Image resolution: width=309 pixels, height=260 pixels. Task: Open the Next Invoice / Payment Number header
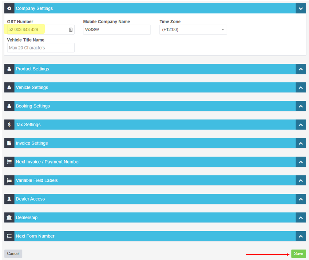coord(153,162)
